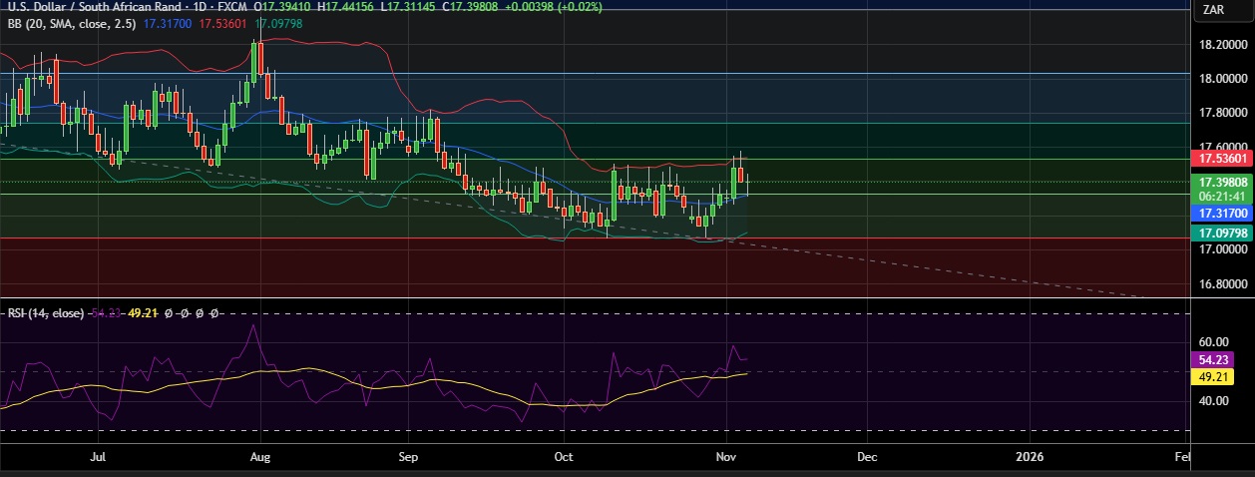Viewport: 1255px width, 477px height.
Task: Click the 2026 label on the time axis
Action: (1029, 456)
